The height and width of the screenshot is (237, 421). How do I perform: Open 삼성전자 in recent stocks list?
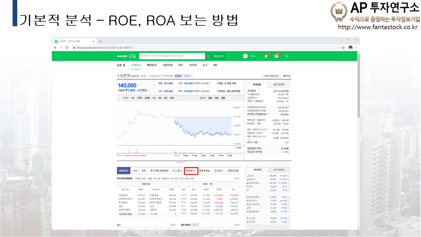(x=252, y=179)
